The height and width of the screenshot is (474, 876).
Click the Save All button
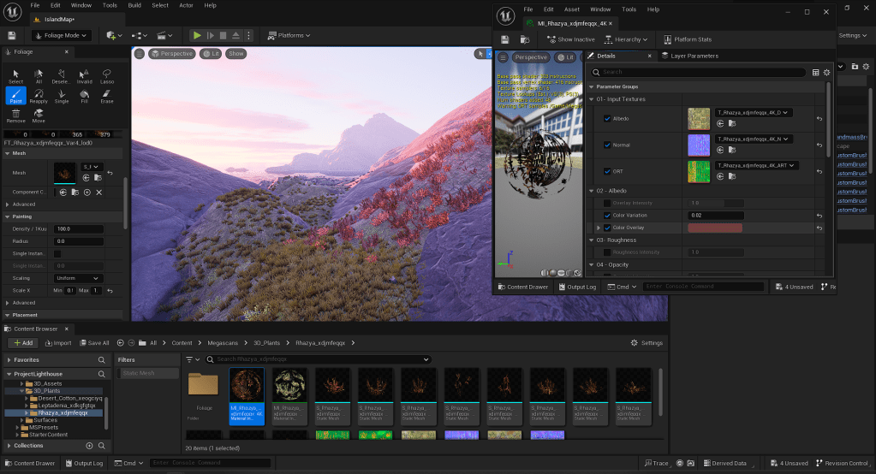click(94, 343)
